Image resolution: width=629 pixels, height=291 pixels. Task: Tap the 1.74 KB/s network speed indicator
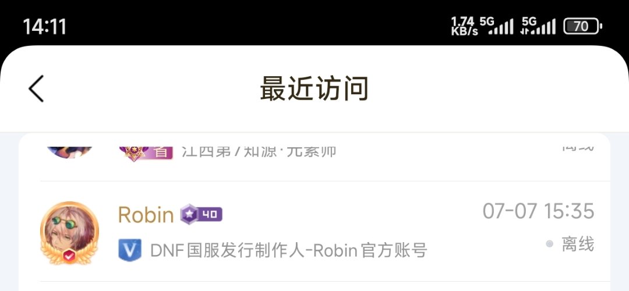pyautogui.click(x=464, y=26)
